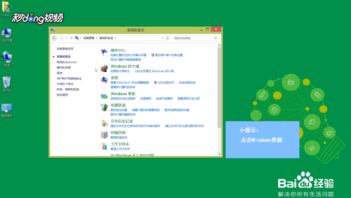The height and width of the screenshot is (198, 351).
Task: Click 允许应用通过 Windows 防火墙 link
Action: tap(154, 71)
